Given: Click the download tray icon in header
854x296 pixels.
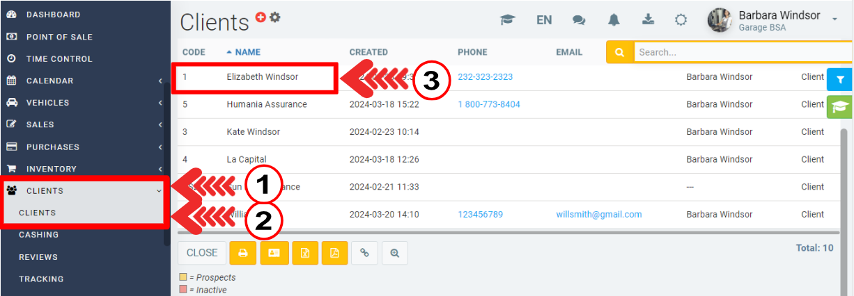Looking at the screenshot, I should (x=648, y=20).
